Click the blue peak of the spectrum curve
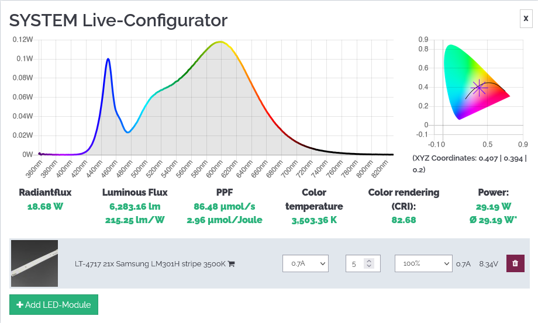The image size is (538, 323). point(108,59)
